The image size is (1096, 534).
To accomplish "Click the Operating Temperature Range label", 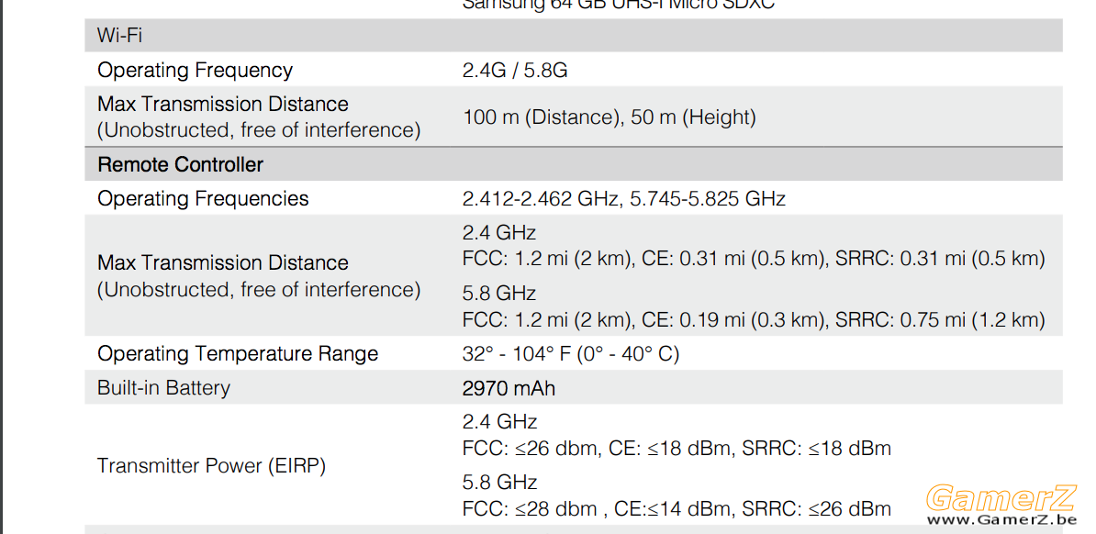I will pos(238,353).
